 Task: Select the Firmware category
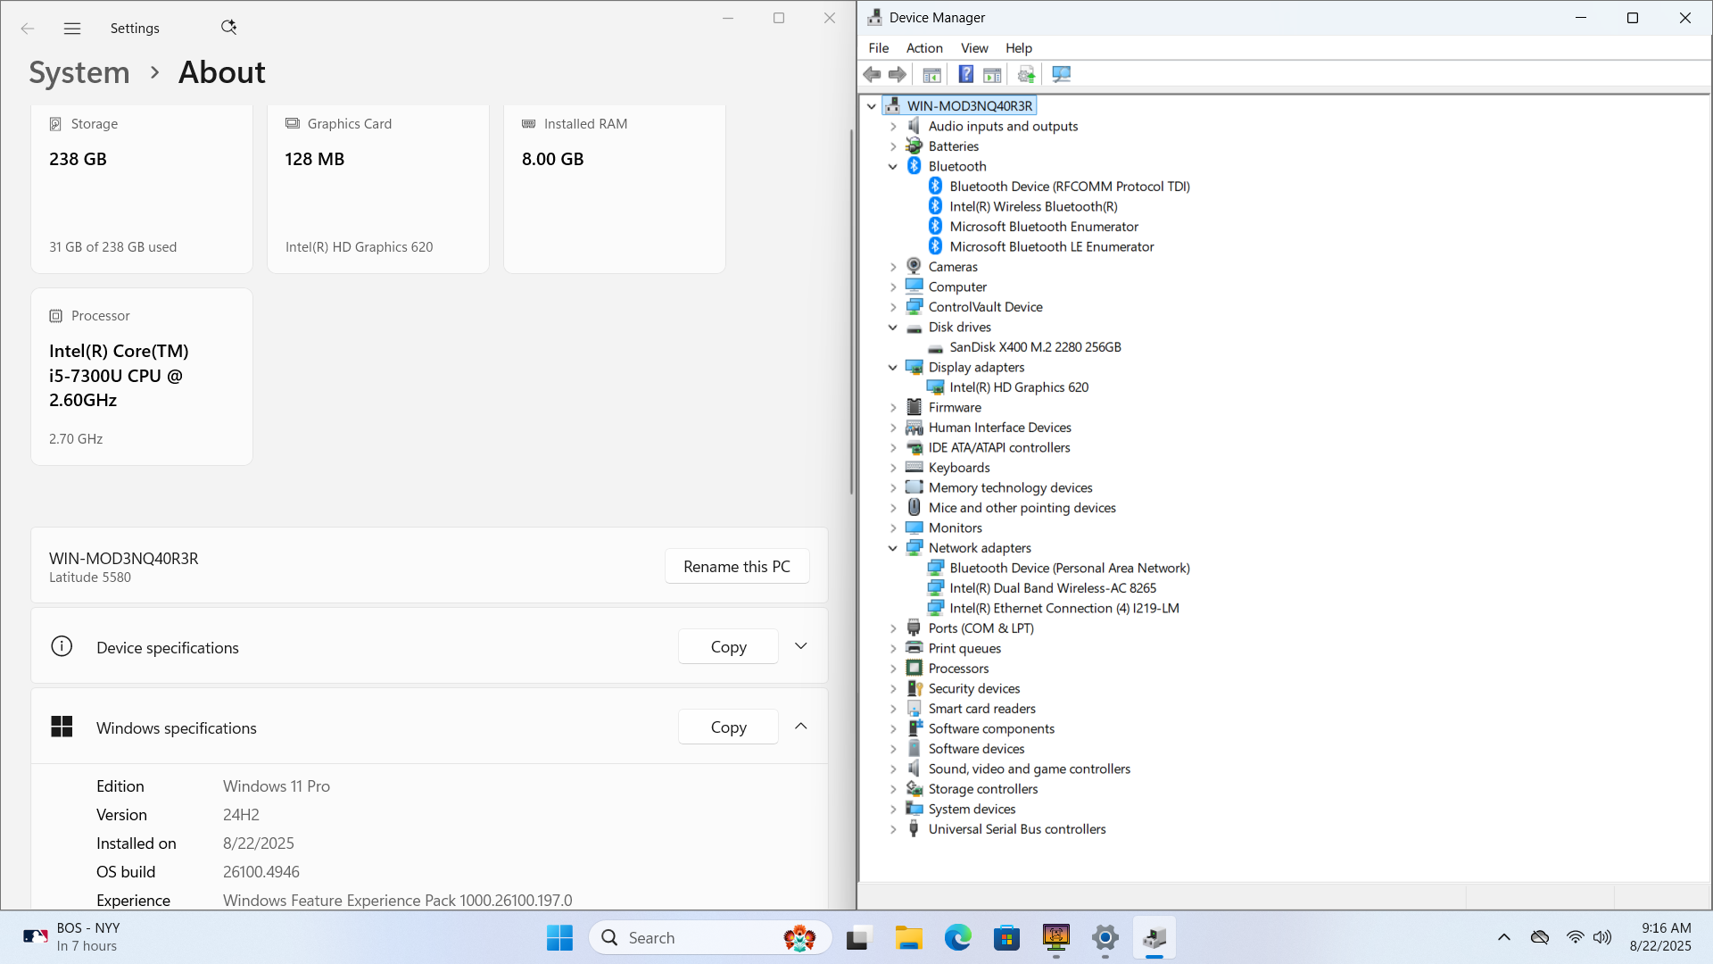pyautogui.click(x=955, y=407)
